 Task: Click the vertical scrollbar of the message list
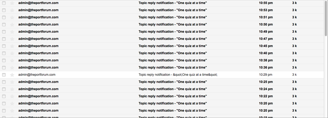click(x=326, y=19)
